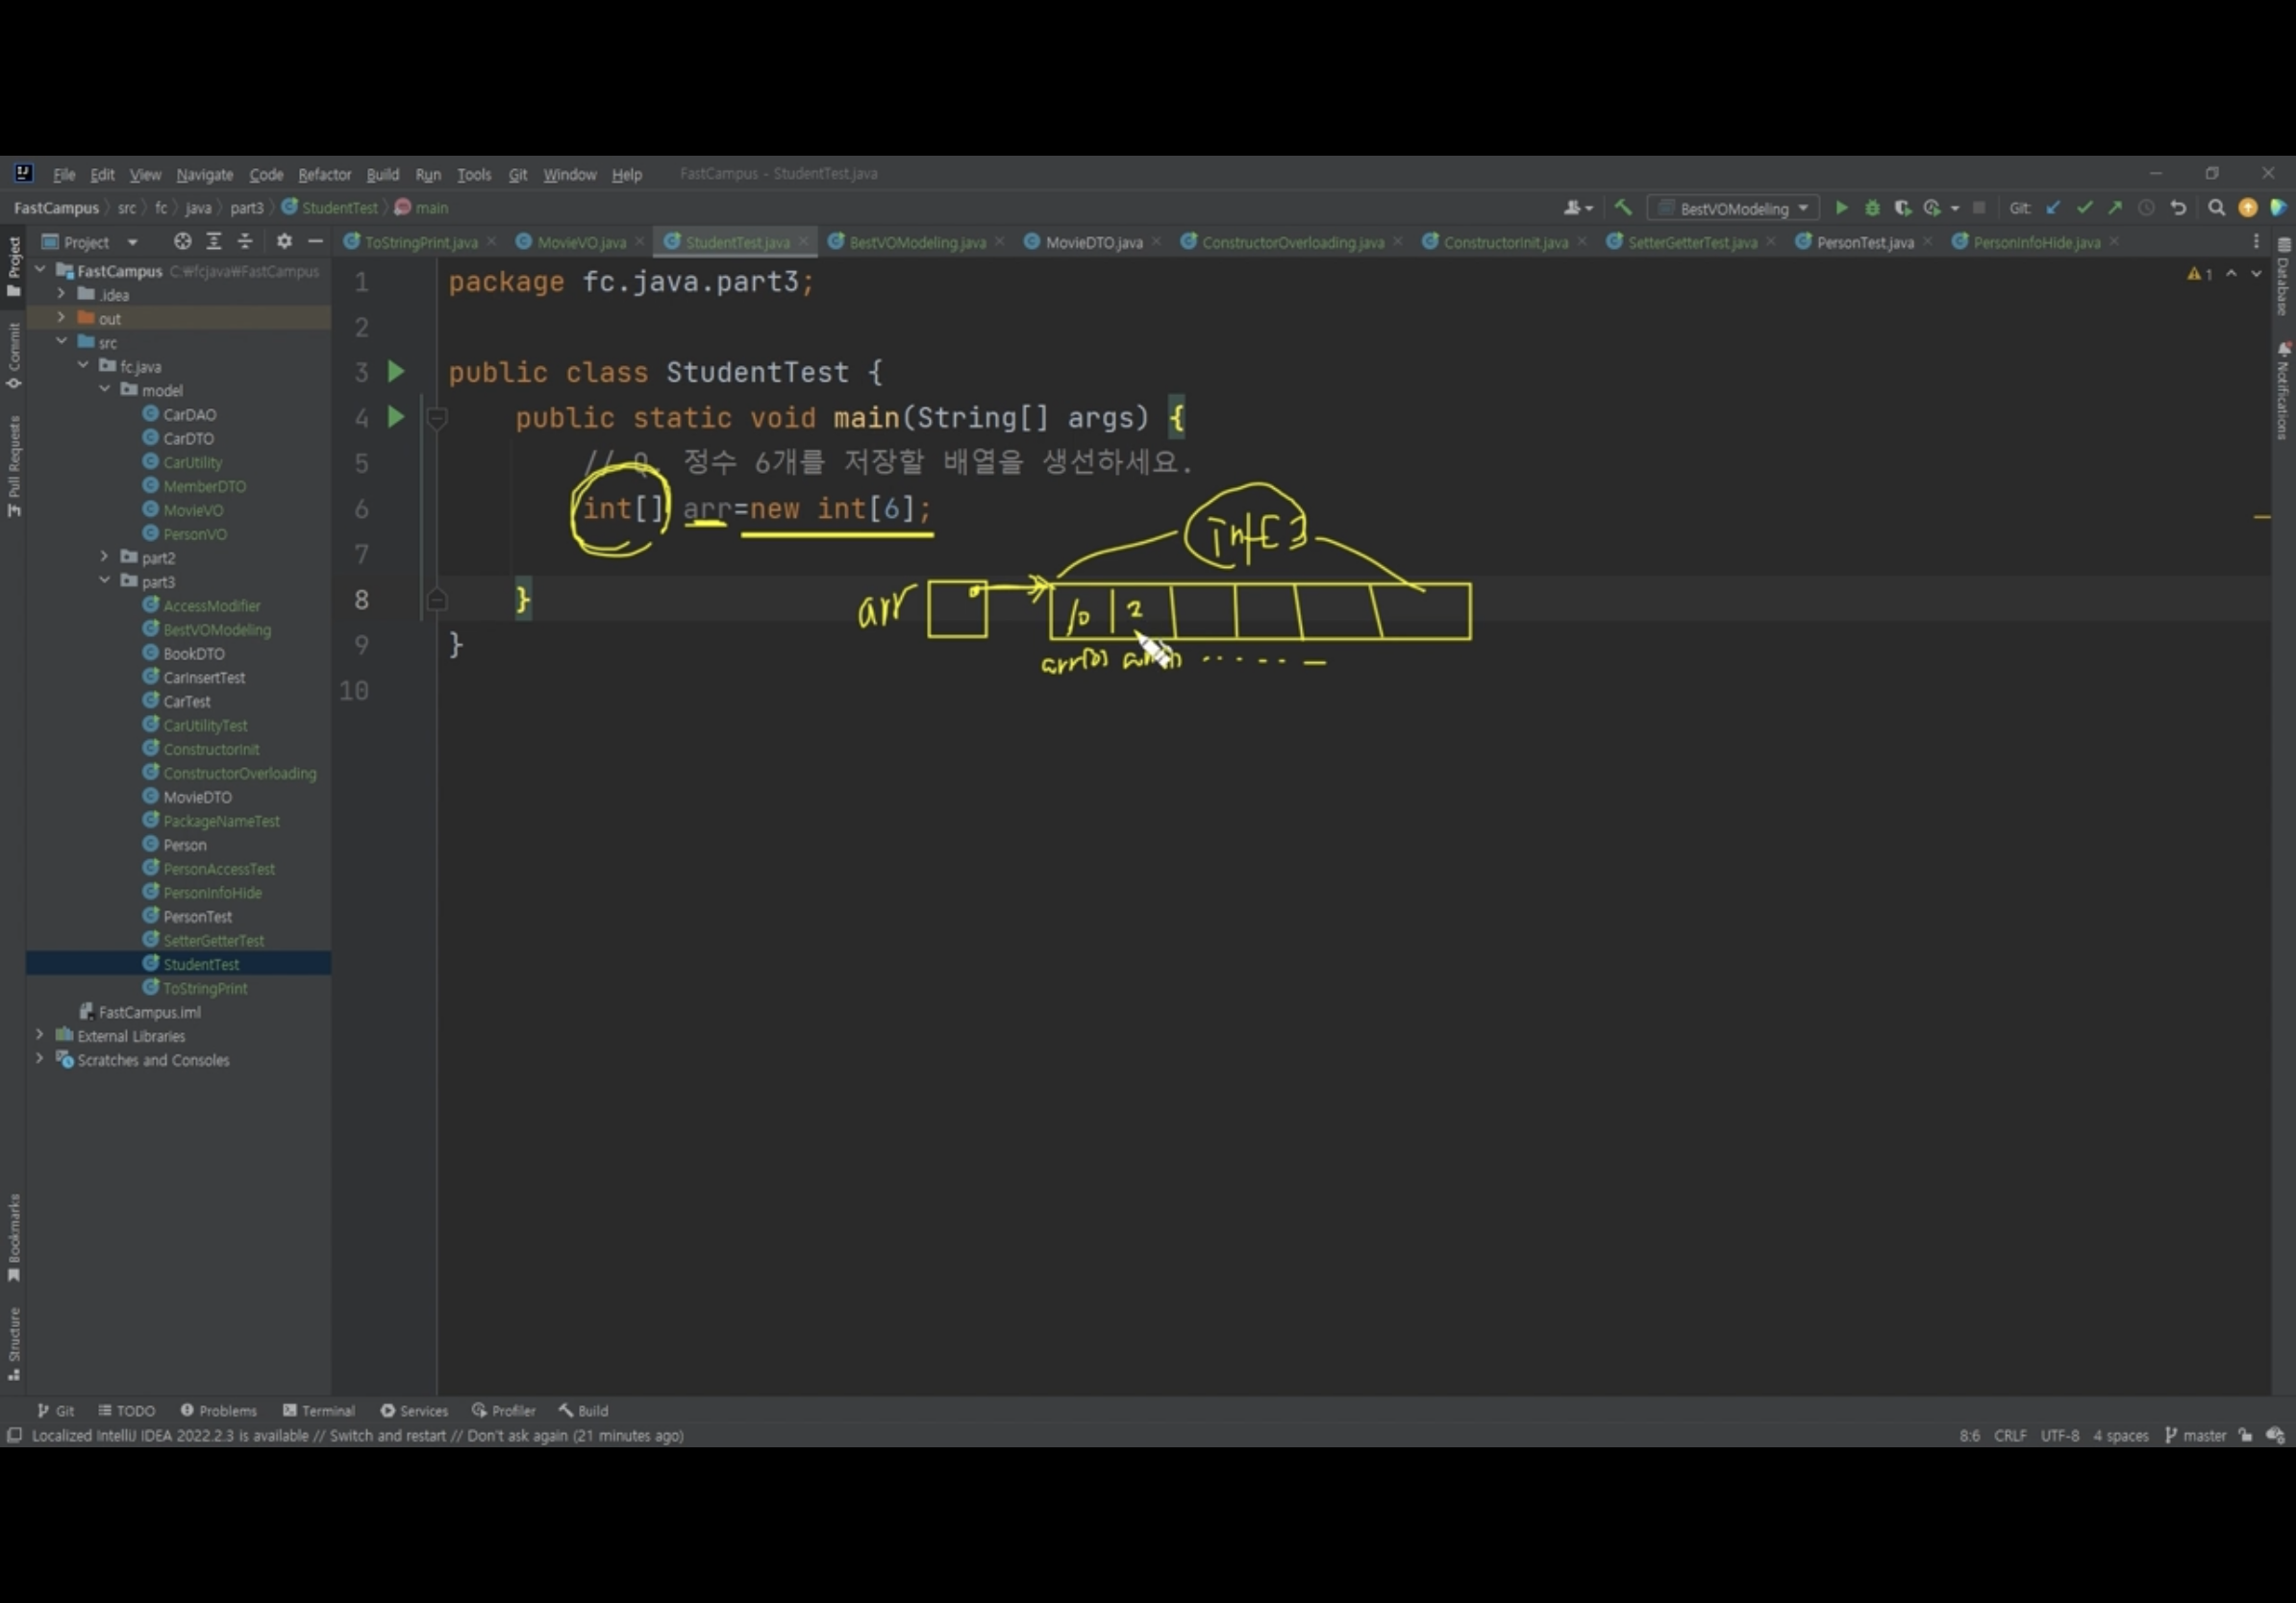Open Search Everywhere with the magnifier icon

tap(2216, 208)
